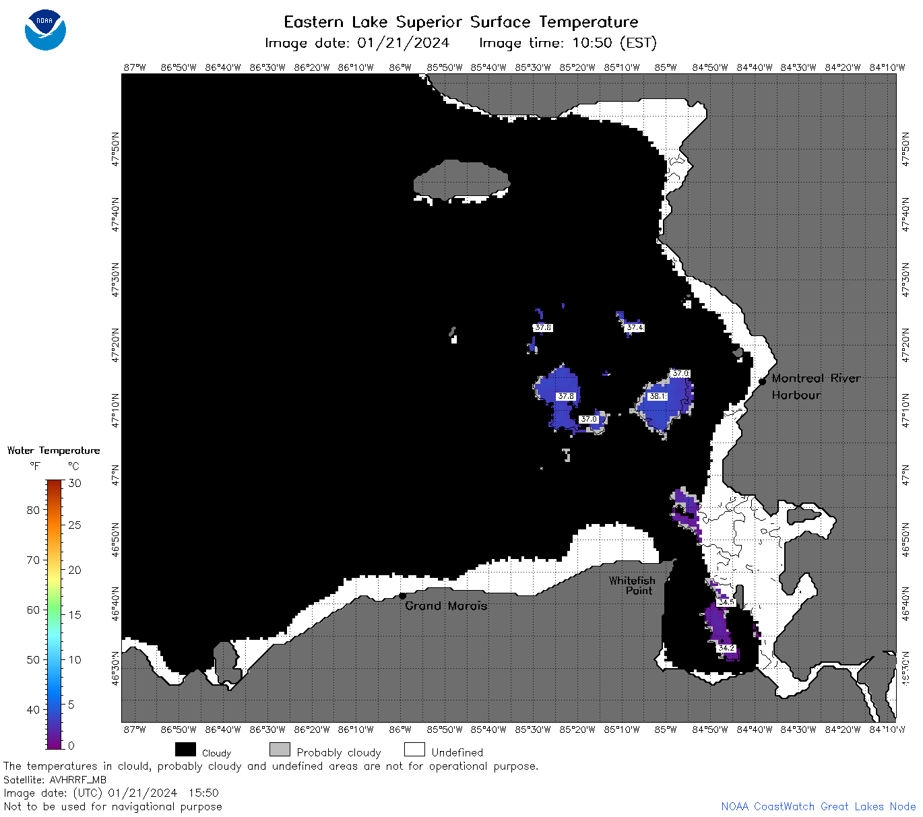
Task: Click the NOAA logo emblem
Action: click(45, 30)
